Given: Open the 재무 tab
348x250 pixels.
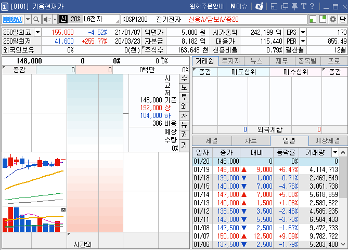Looking at the screenshot, I should 282,61.
